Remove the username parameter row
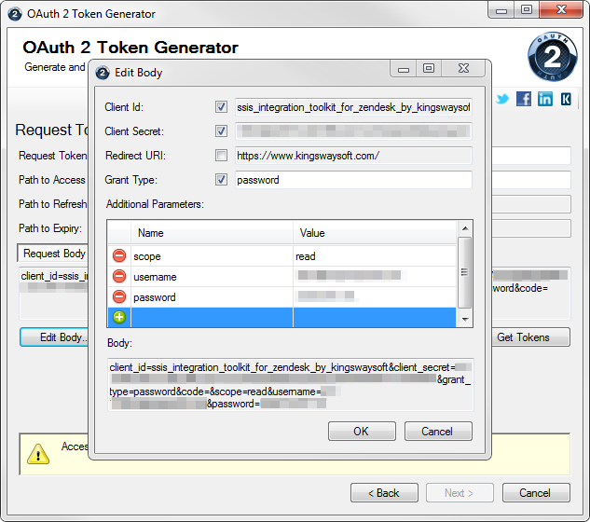Screen dimensions: 590x522 (x=119, y=276)
